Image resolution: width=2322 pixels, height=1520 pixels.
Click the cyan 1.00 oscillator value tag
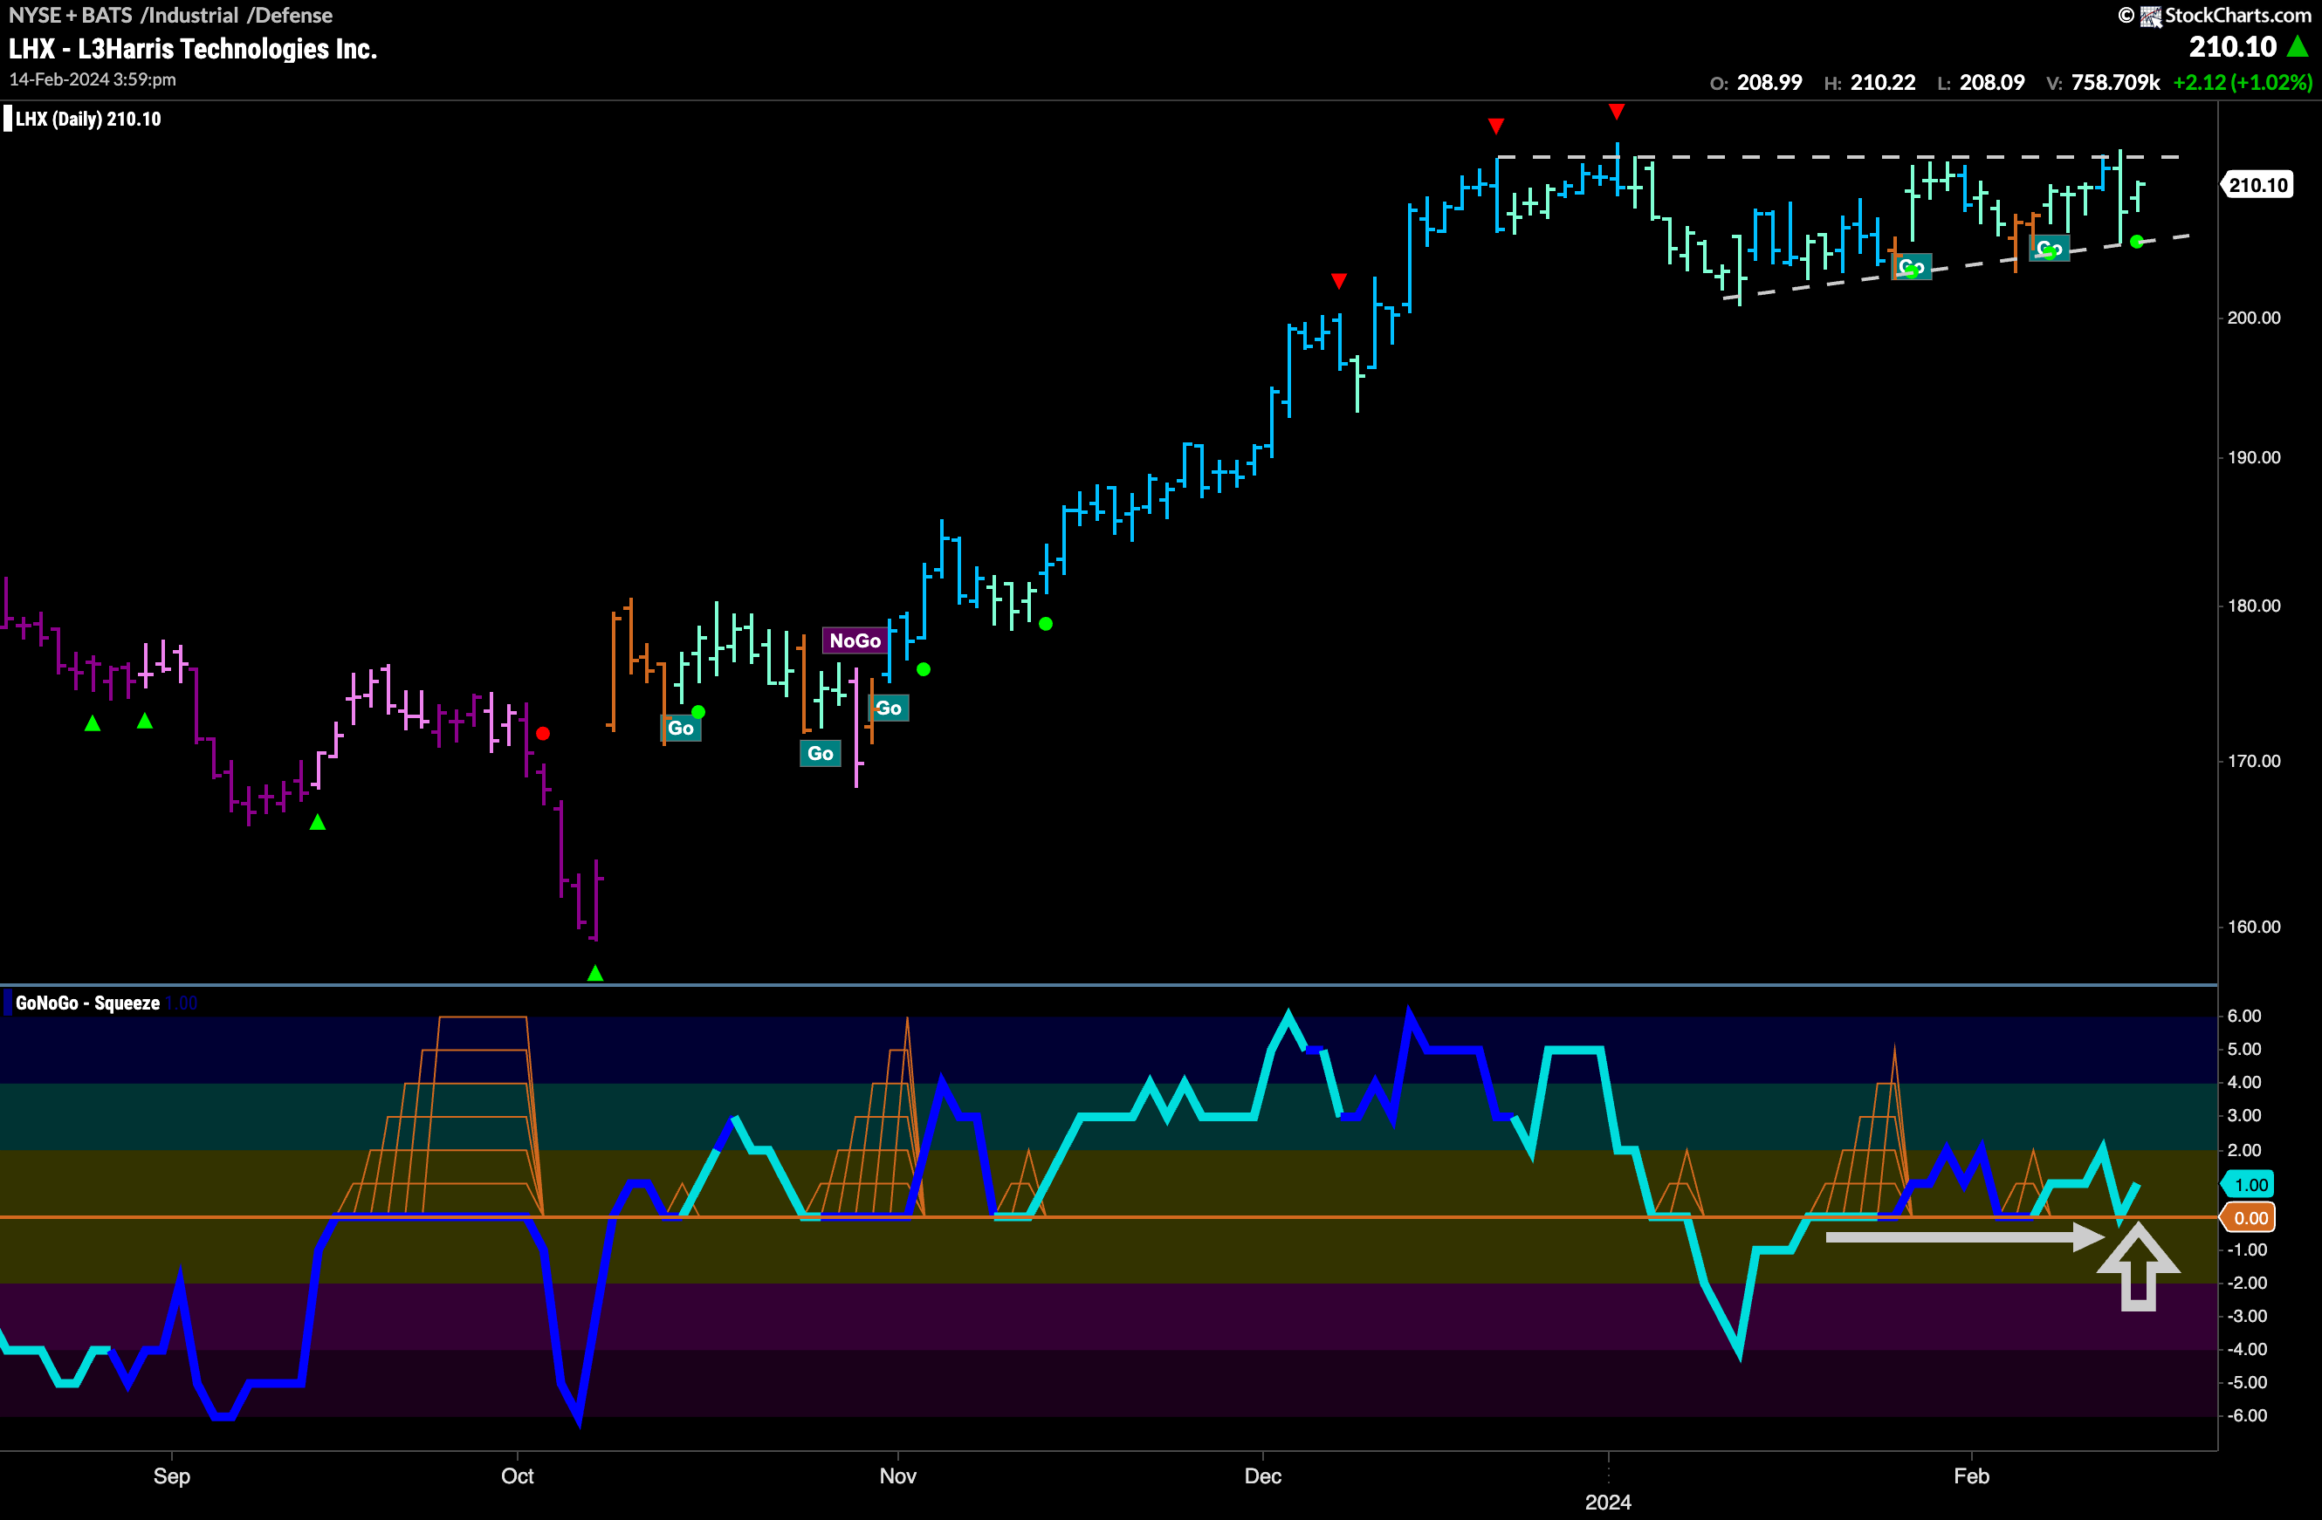pyautogui.click(x=2249, y=1185)
